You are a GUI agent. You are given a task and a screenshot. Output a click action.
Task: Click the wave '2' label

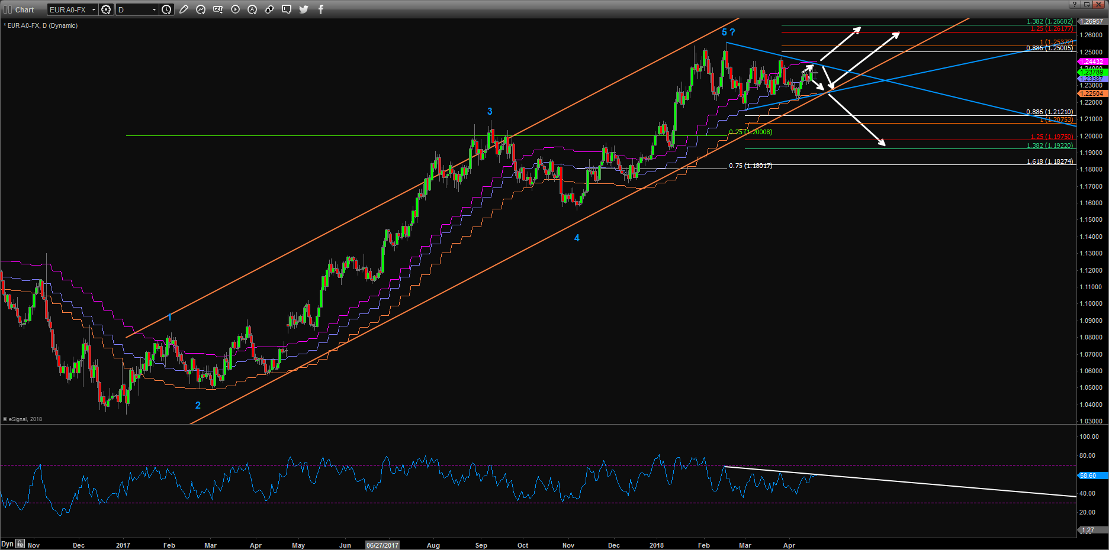click(x=198, y=405)
